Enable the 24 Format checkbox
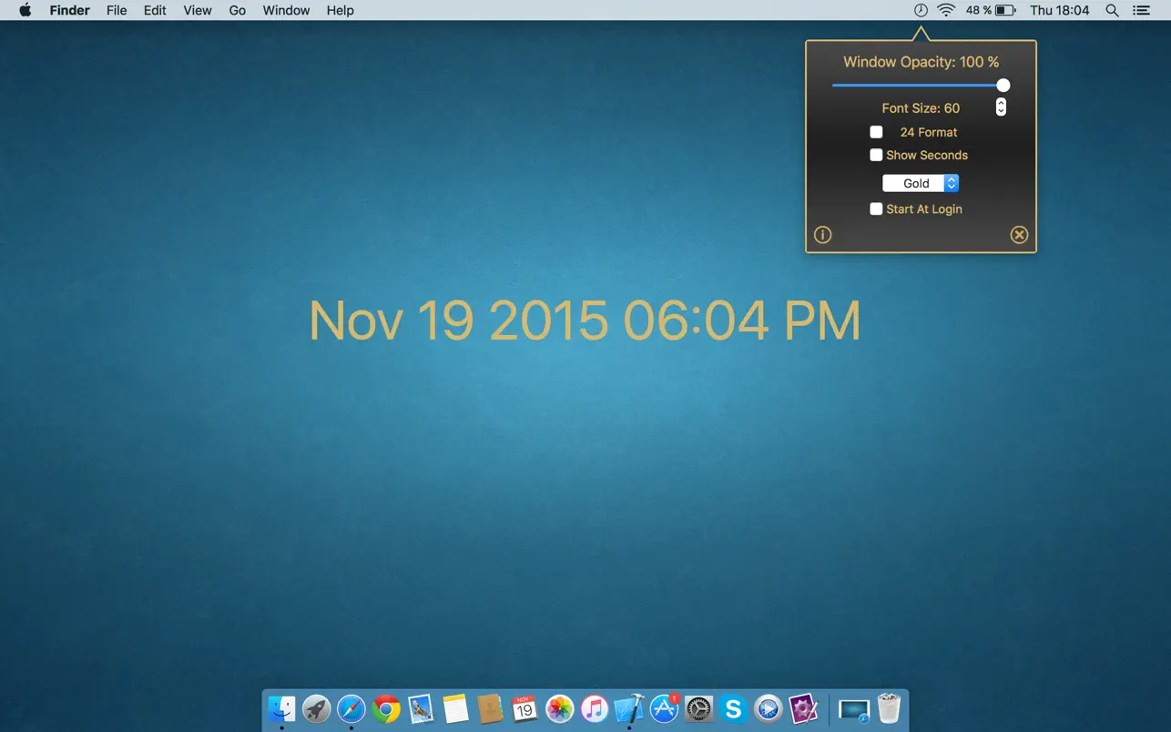The width and height of the screenshot is (1171, 732). [x=876, y=131]
